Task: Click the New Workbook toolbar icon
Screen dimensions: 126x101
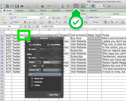Action: click(2, 6)
